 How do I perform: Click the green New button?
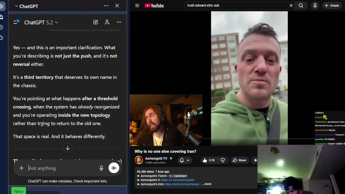[19, 191]
